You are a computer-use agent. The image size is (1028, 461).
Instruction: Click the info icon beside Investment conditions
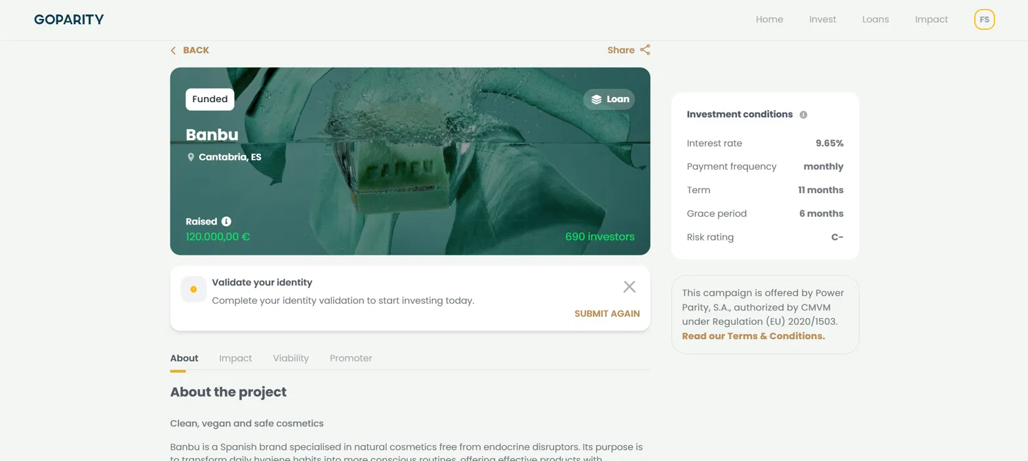[803, 115]
